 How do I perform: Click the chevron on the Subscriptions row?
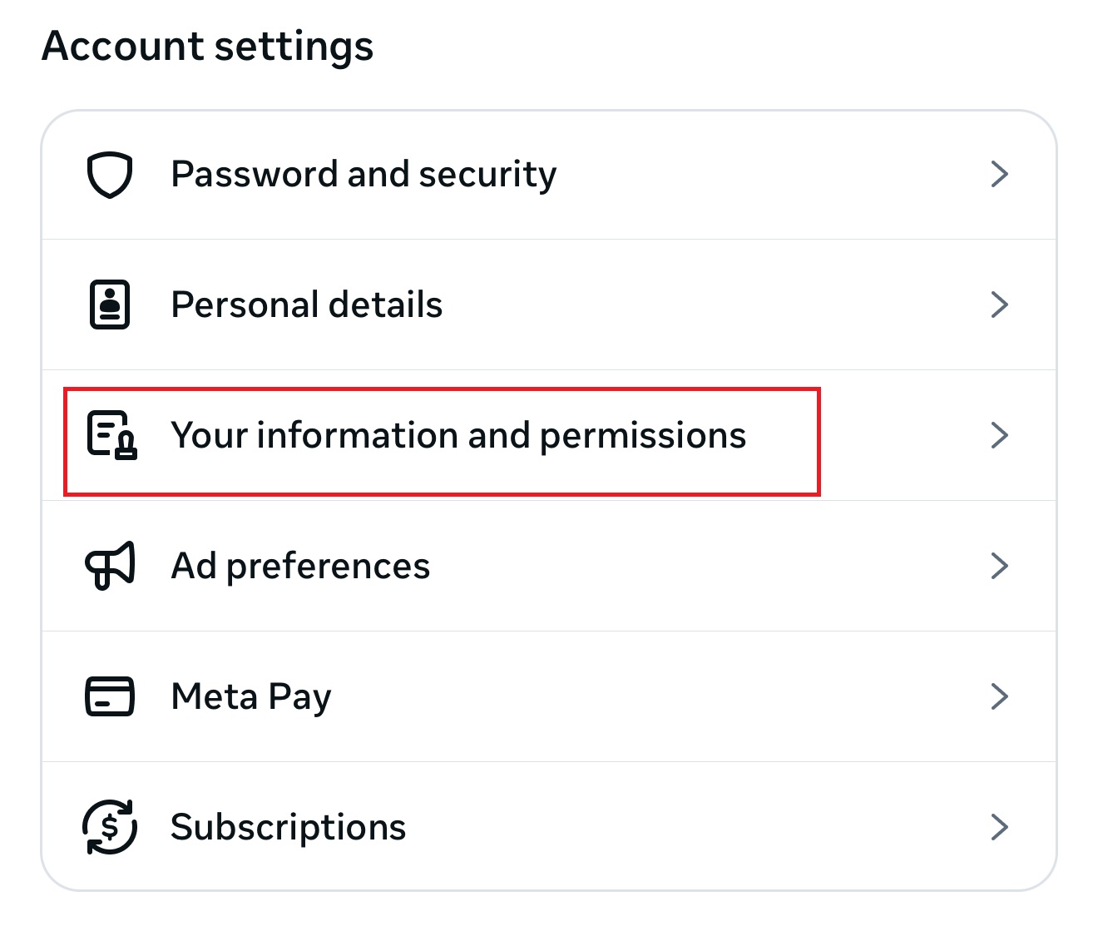pyautogui.click(x=1000, y=827)
